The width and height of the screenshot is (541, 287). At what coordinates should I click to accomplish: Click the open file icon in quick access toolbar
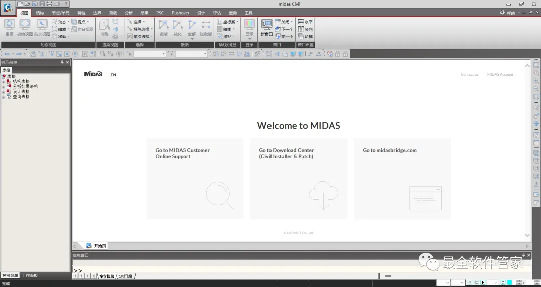(x=27, y=4)
